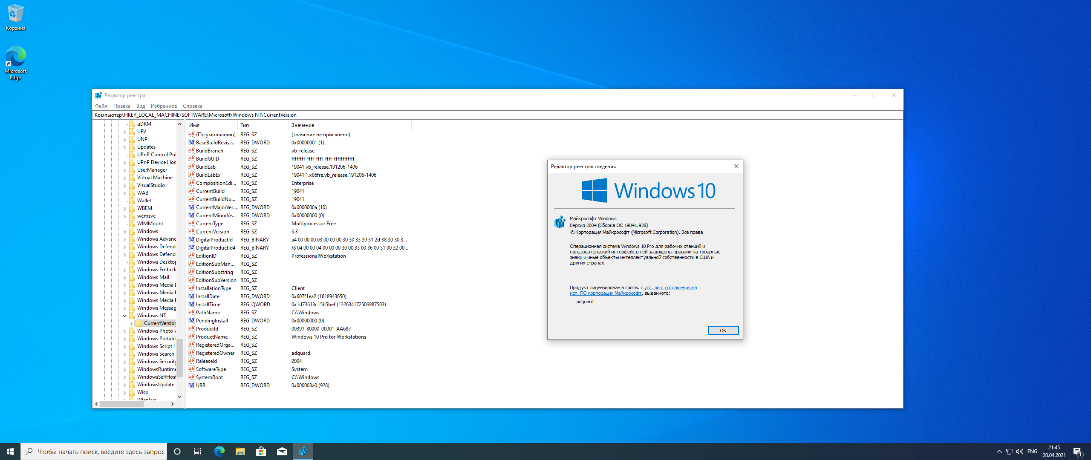Click Registry Editor title bar icon

pyautogui.click(x=98, y=95)
